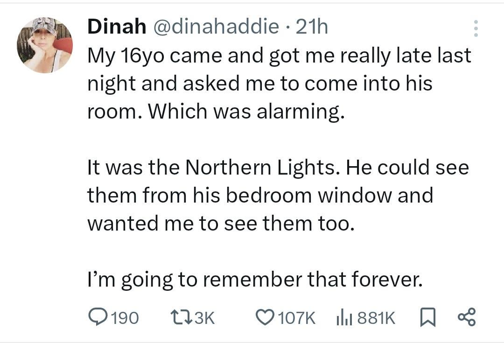The width and height of the screenshot is (504, 344).
Task: Click the 3K reposts count
Action: (203, 318)
